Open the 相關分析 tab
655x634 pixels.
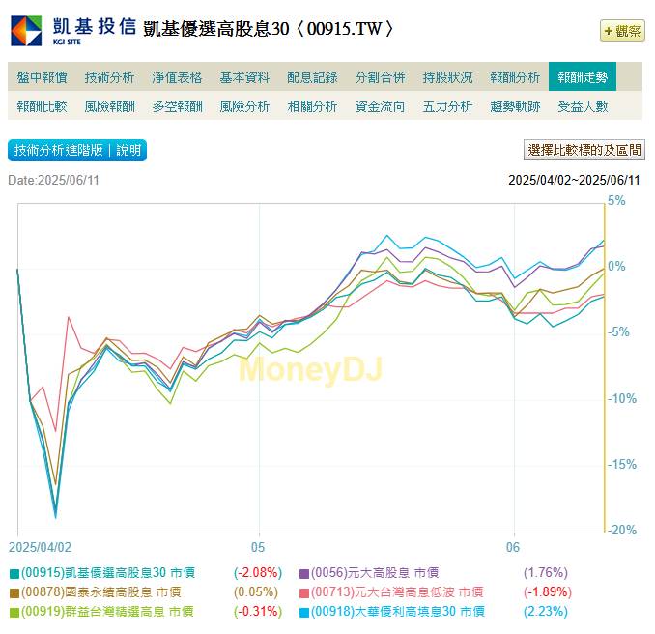click(x=312, y=106)
